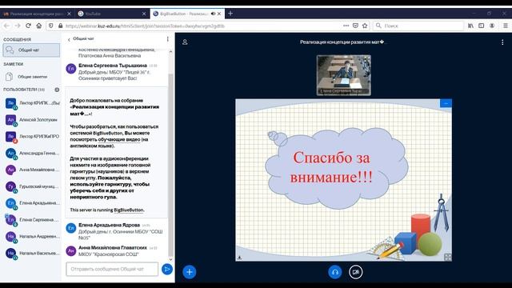The height and width of the screenshot is (288, 512).
Task: Open conference options three-dots menu
Action: pos(502,42)
